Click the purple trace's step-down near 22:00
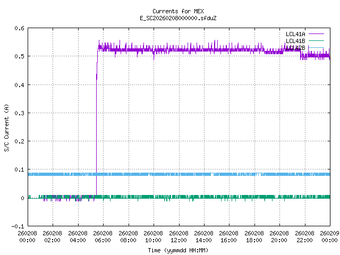Viewport: 340px width, 255px height. pyautogui.click(x=301, y=53)
